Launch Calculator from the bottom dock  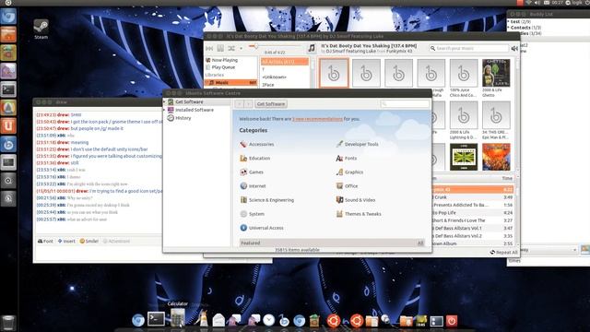[x=178, y=318]
